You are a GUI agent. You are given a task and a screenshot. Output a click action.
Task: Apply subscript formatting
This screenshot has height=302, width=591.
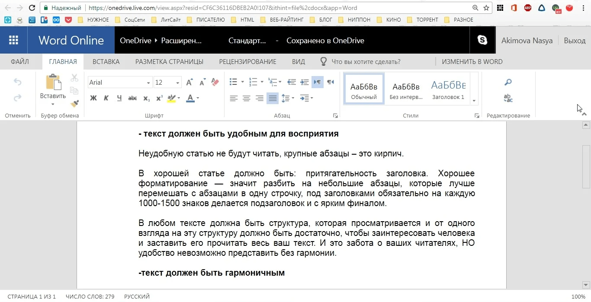coord(146,98)
